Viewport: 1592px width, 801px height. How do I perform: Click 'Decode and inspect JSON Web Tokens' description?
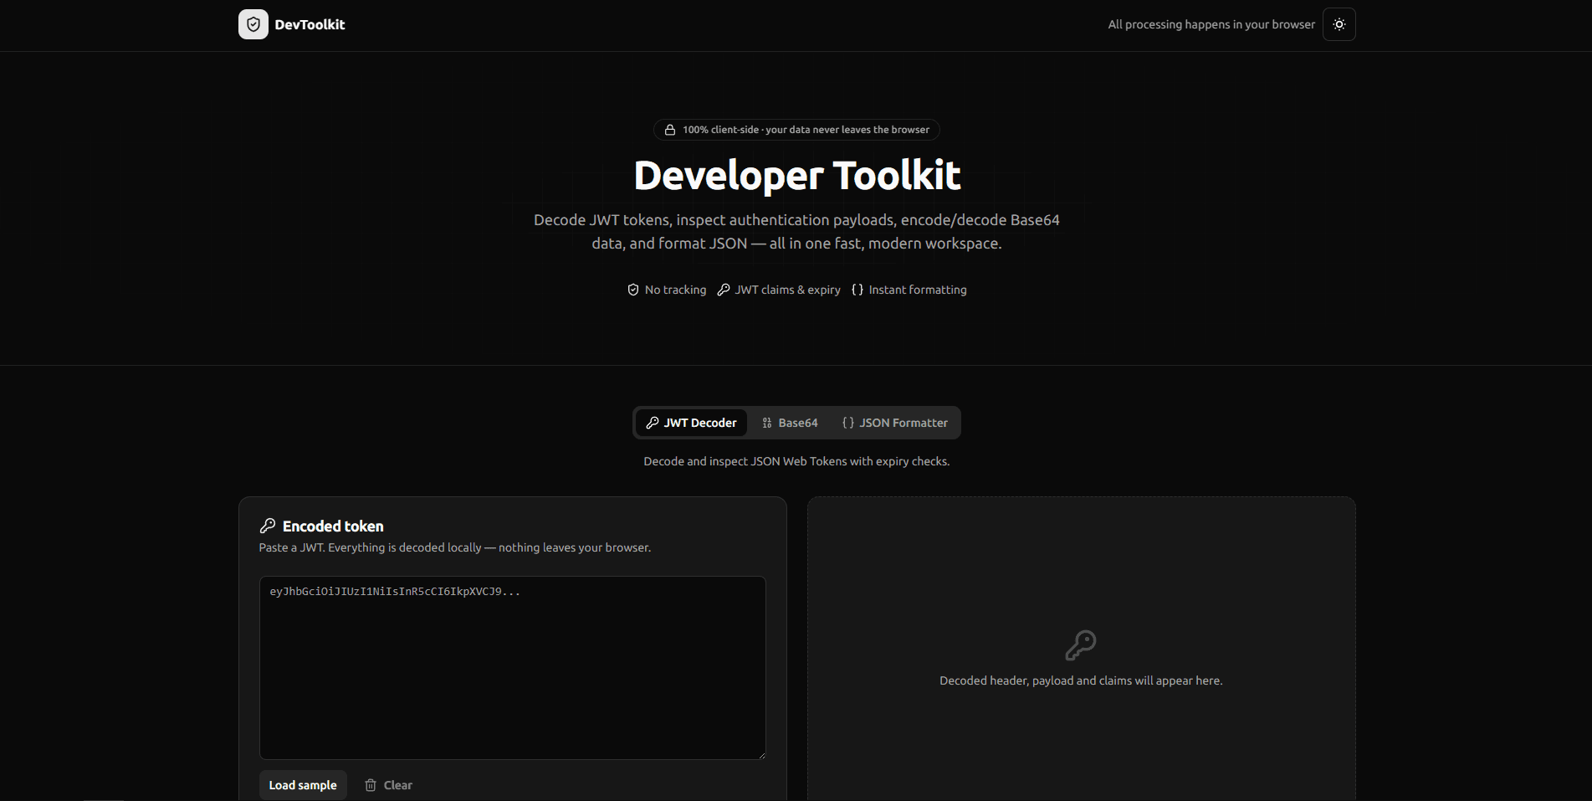(796, 461)
